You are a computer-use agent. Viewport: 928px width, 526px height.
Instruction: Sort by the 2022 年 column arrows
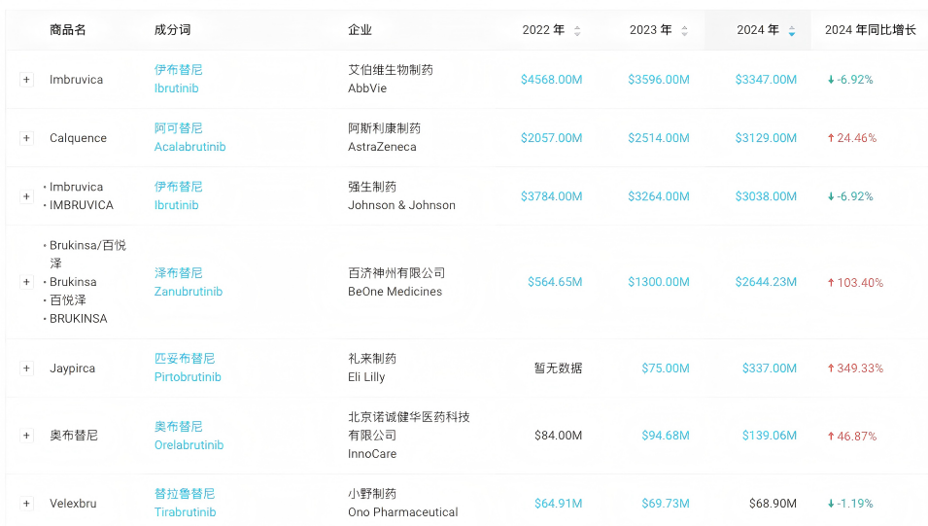click(x=577, y=31)
